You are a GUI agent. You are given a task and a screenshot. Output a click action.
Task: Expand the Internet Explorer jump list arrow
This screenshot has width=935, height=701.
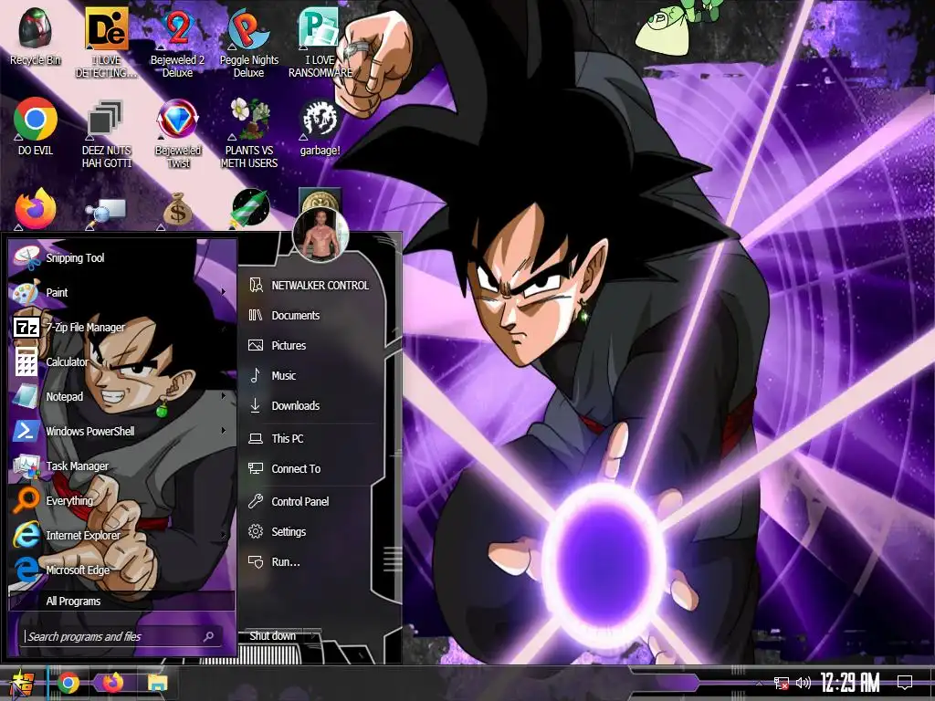pos(224,535)
